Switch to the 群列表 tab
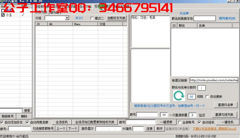Viewport: 240px width, 138px height. point(55,12)
